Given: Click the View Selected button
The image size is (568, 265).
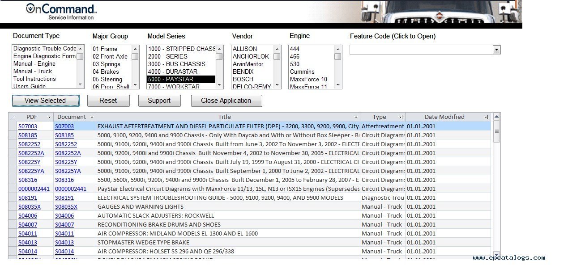Looking at the screenshot, I should 46,101.
